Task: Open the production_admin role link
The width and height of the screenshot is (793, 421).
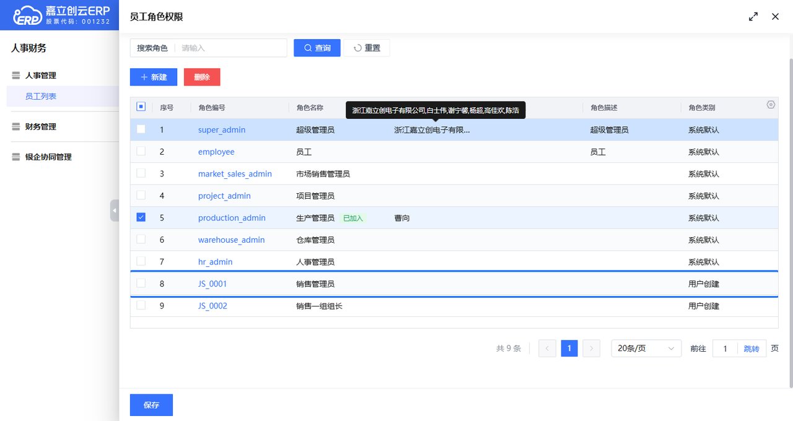Action: 232,218
